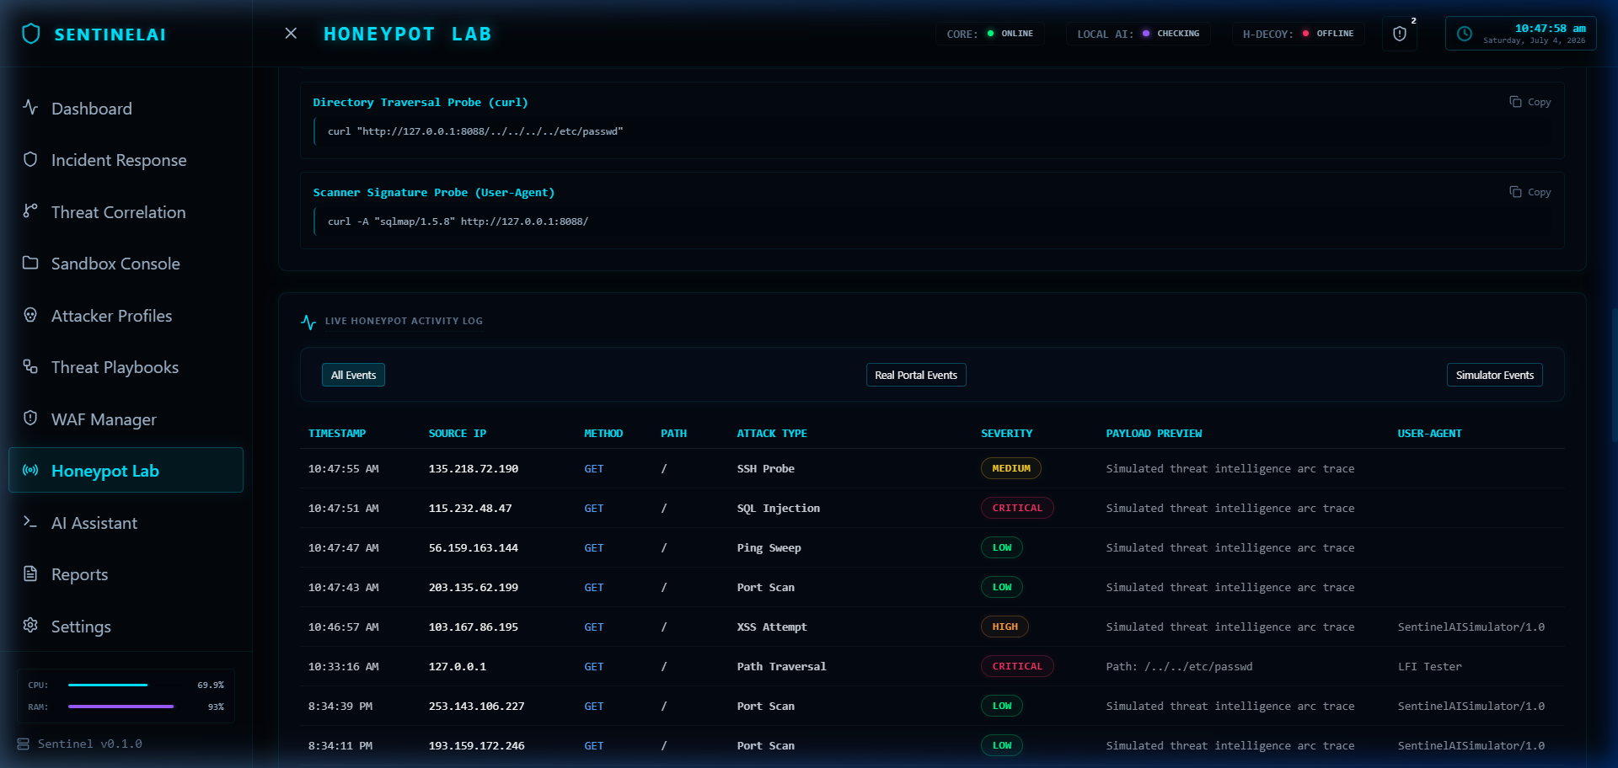The image size is (1618, 768).
Task: Close the sidebar with the X icon
Action: pos(291,34)
